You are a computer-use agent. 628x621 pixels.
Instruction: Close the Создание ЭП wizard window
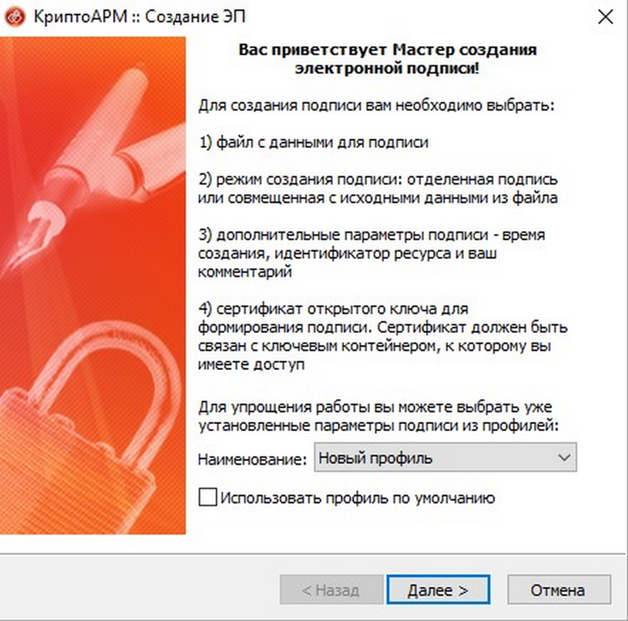605,17
